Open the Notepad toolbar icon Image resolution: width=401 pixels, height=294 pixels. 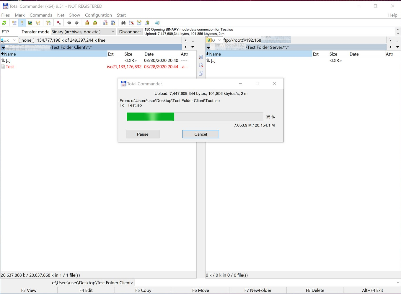click(157, 23)
